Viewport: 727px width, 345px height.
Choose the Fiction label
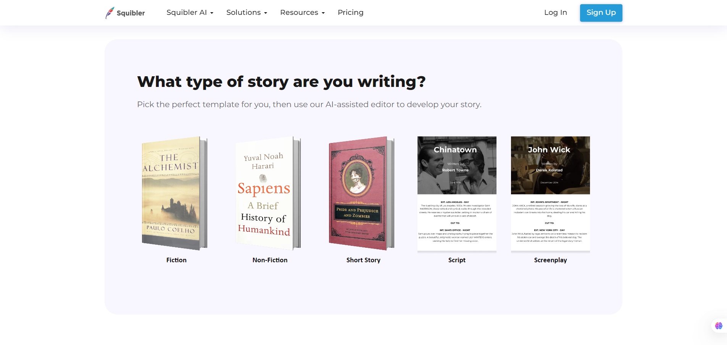pos(176,260)
